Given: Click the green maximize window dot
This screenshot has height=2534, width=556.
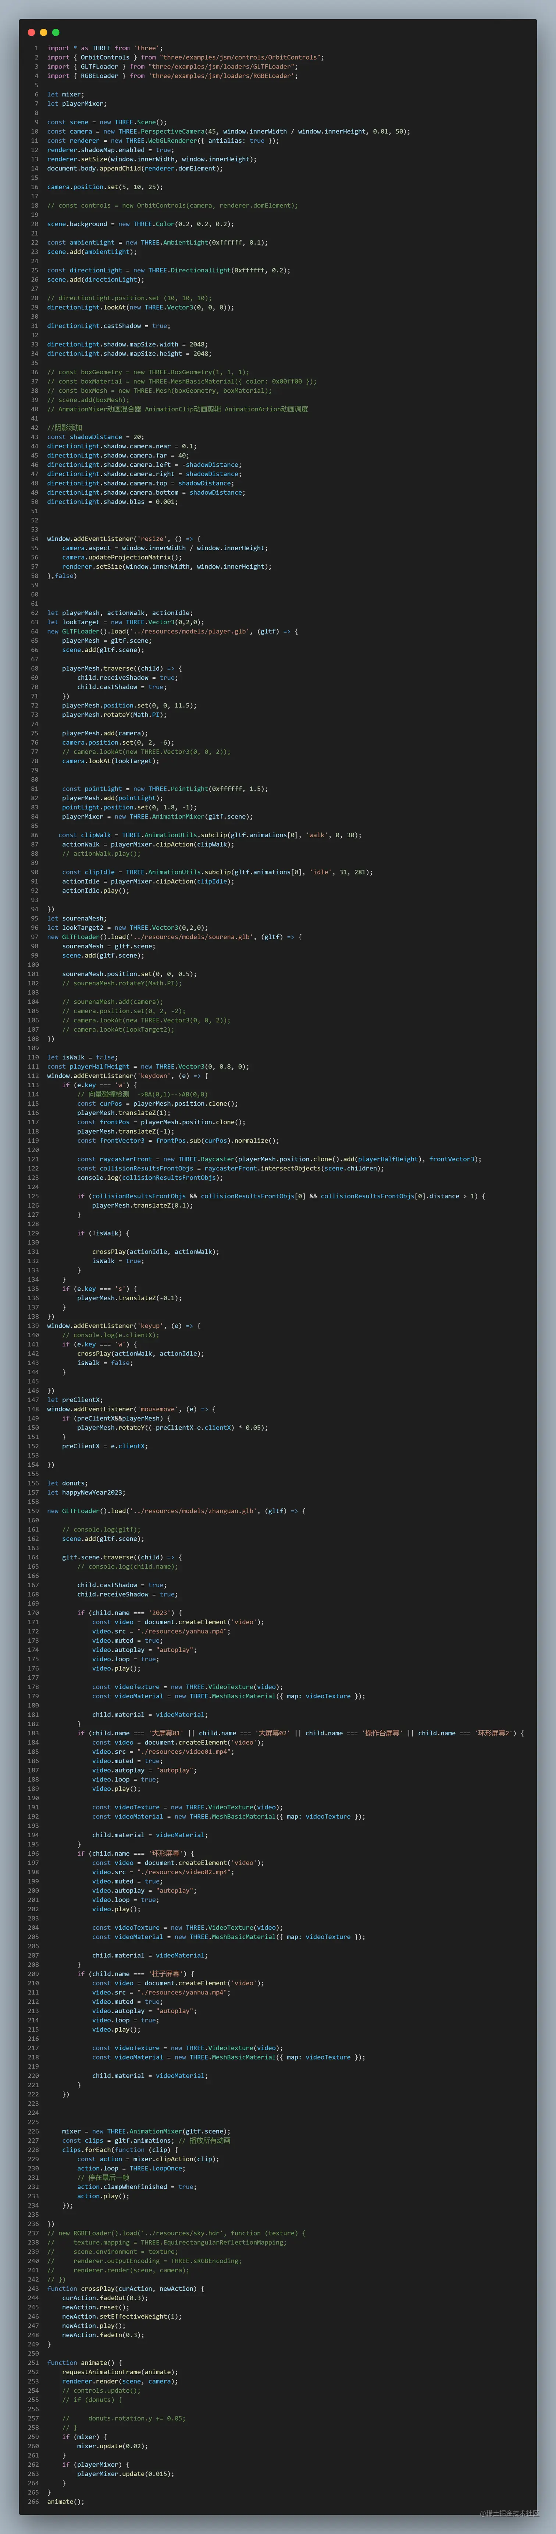Looking at the screenshot, I should point(55,32).
